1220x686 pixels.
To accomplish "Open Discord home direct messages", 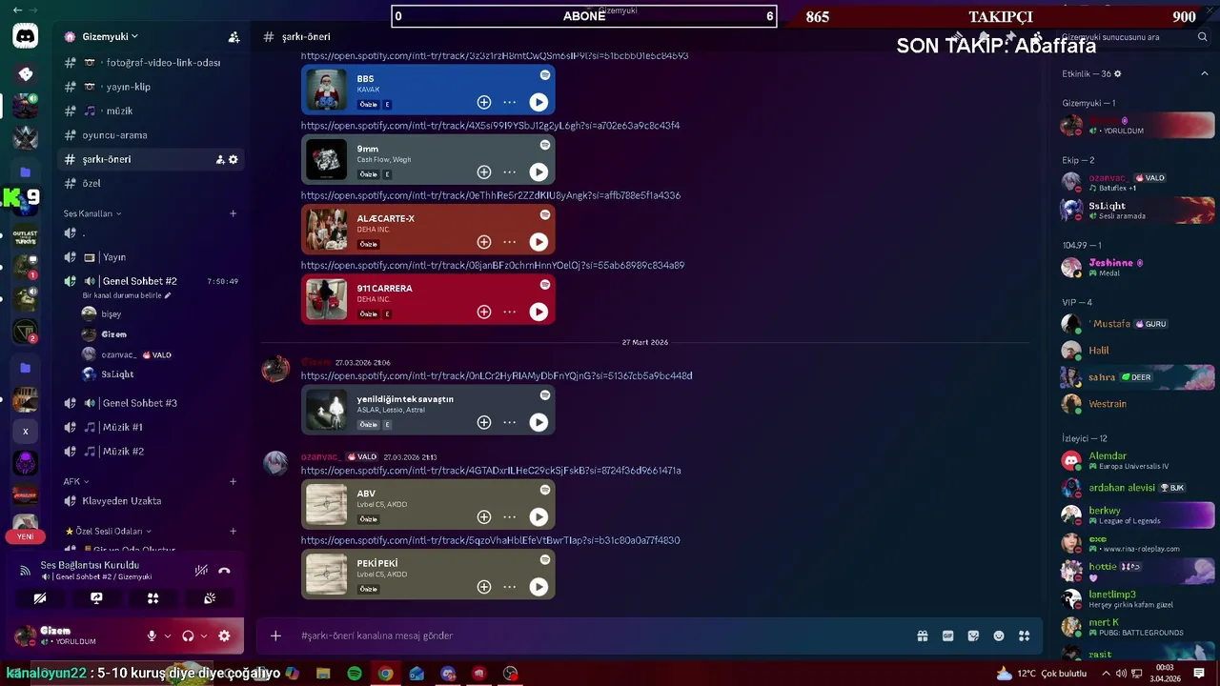I will click(26, 37).
